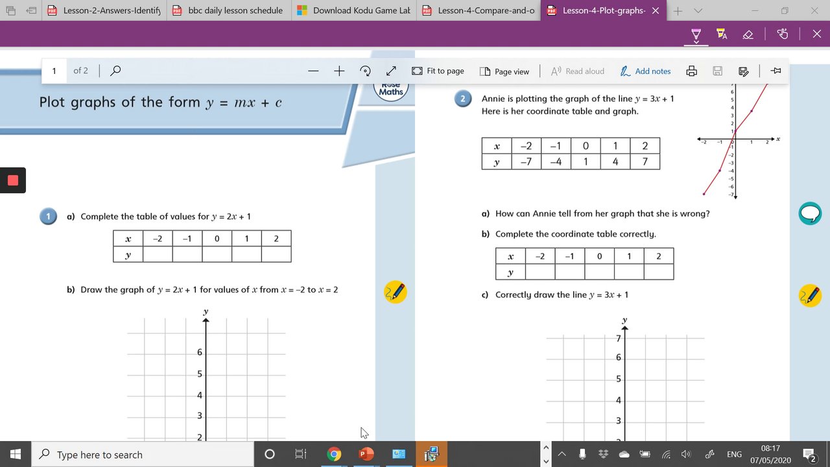Screen dimensions: 830x467
Task: Open the teal chat bubble
Action: [810, 213]
